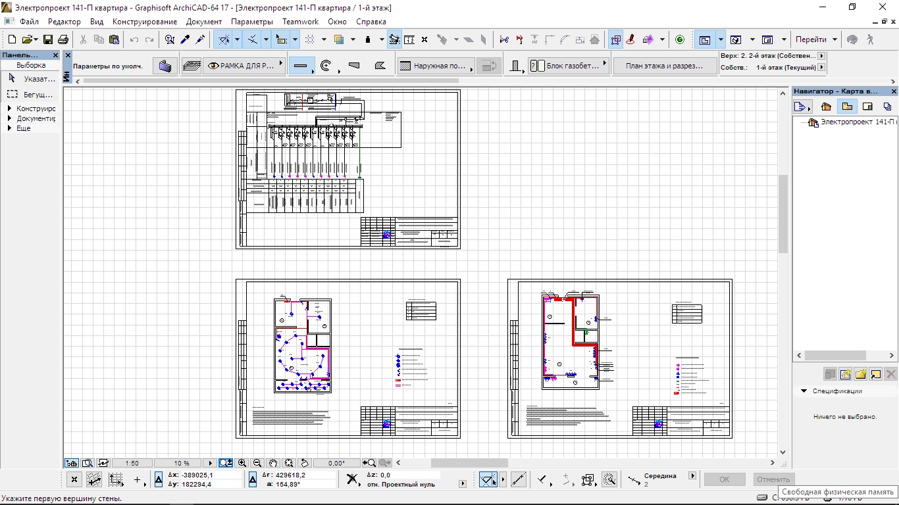Image resolution: width=899 pixels, height=505 pixels.
Task: Open the Документ menu
Action: pyautogui.click(x=203, y=22)
